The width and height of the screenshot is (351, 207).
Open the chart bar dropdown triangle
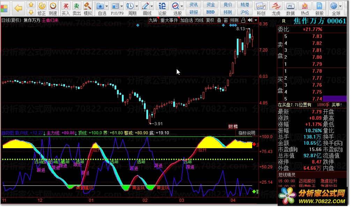point(256,20)
